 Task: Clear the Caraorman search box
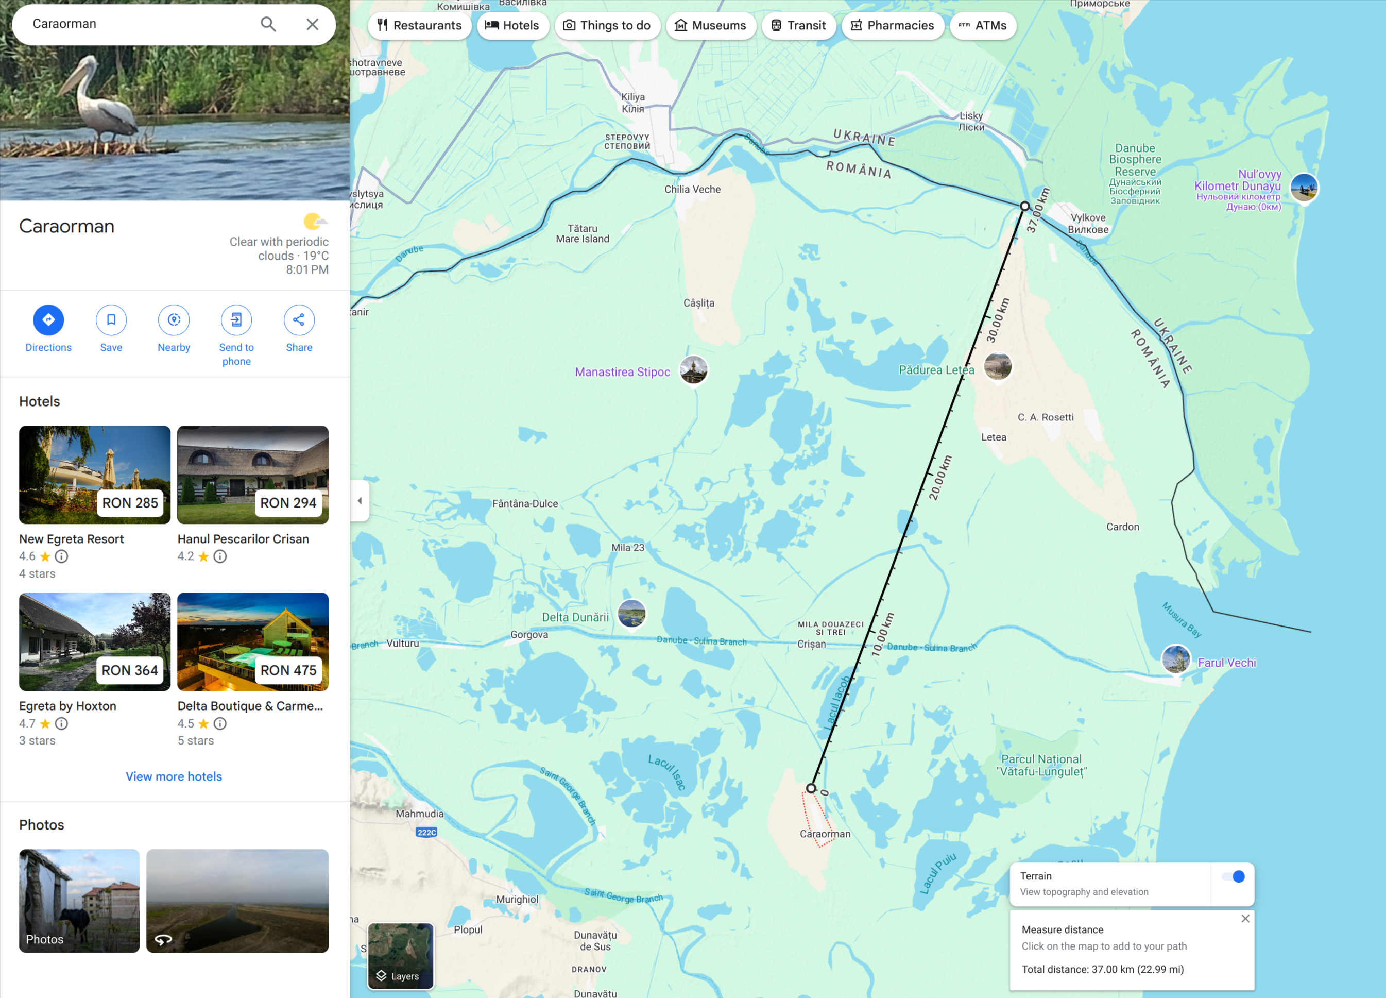pyautogui.click(x=312, y=24)
